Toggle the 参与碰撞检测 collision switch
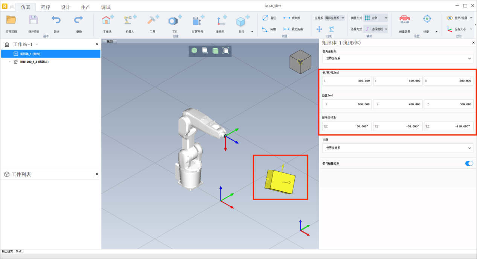This screenshot has height=259, width=477. pyautogui.click(x=469, y=163)
